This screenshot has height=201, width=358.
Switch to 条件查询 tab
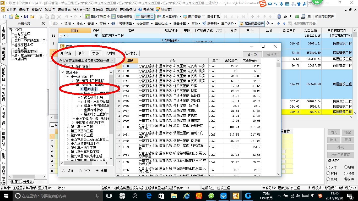(x=82, y=66)
